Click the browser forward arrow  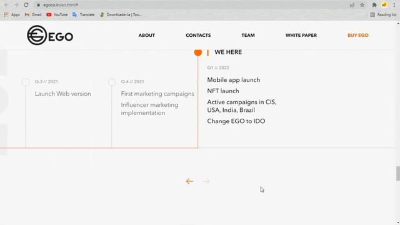click(16, 5)
